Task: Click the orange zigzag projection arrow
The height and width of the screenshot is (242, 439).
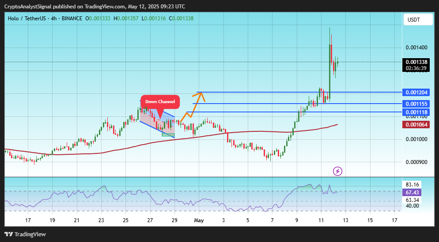Action: point(193,107)
